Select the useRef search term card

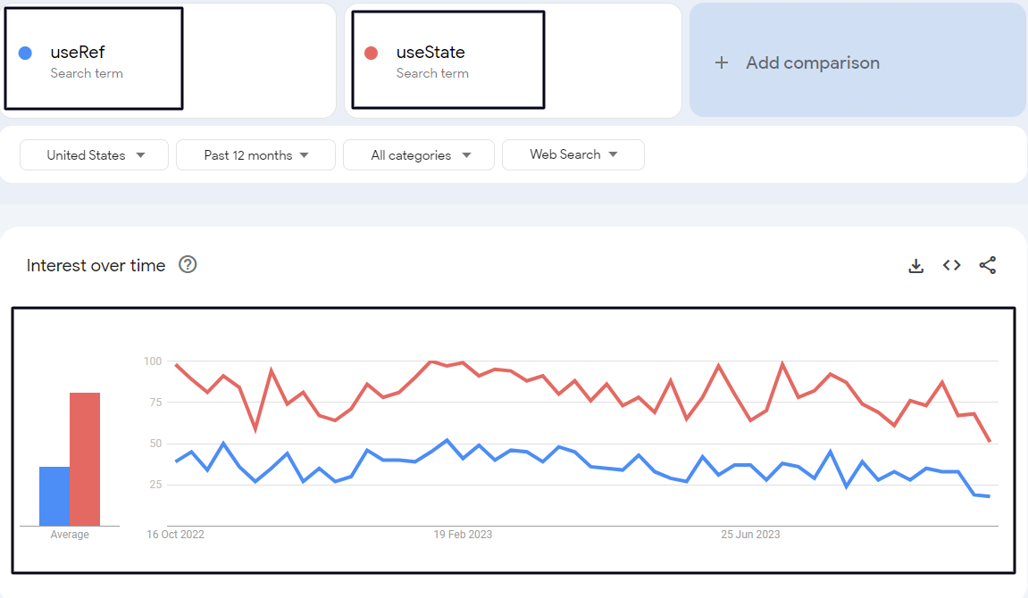click(94, 58)
